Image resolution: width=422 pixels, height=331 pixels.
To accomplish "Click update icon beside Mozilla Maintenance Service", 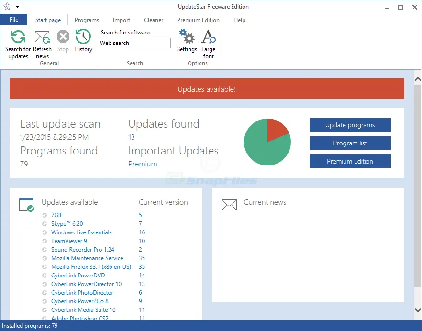I will (x=44, y=258).
